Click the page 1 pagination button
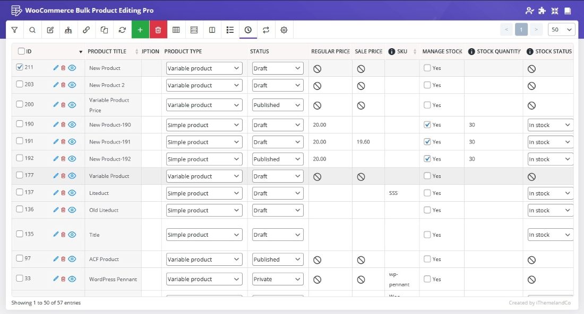 tap(521, 30)
